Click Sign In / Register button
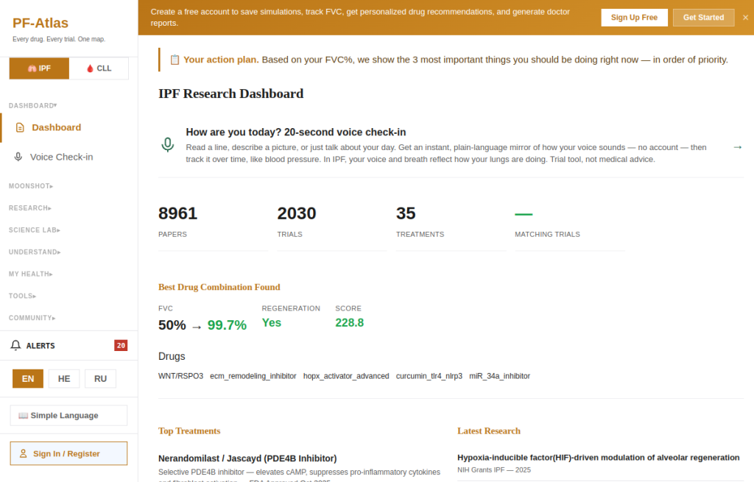 tap(68, 453)
